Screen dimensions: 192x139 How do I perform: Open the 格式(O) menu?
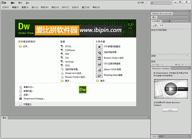55,7
